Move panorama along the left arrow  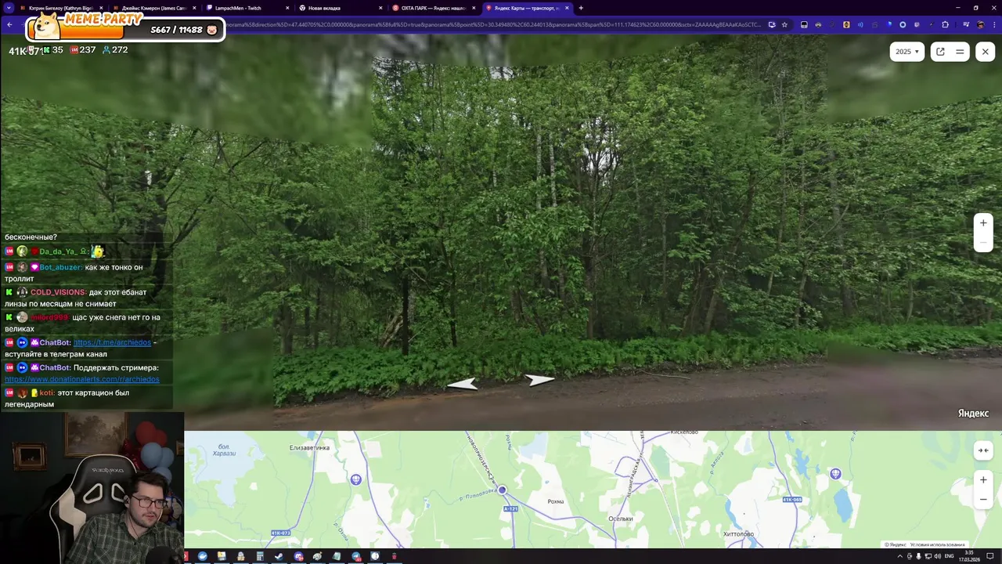(462, 384)
